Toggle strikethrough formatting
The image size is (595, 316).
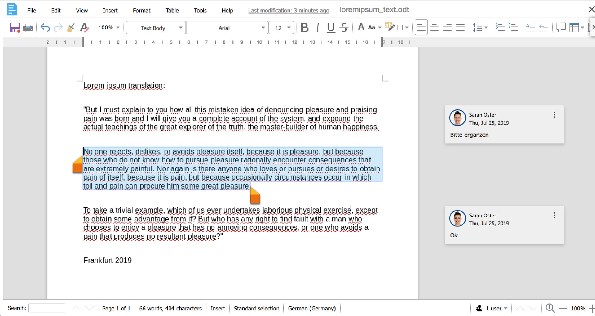(x=344, y=28)
